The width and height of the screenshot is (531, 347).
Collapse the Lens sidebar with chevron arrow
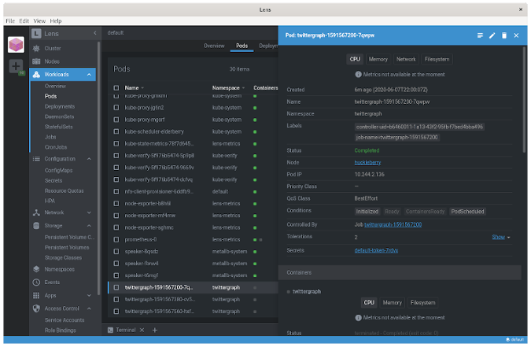(x=95, y=33)
